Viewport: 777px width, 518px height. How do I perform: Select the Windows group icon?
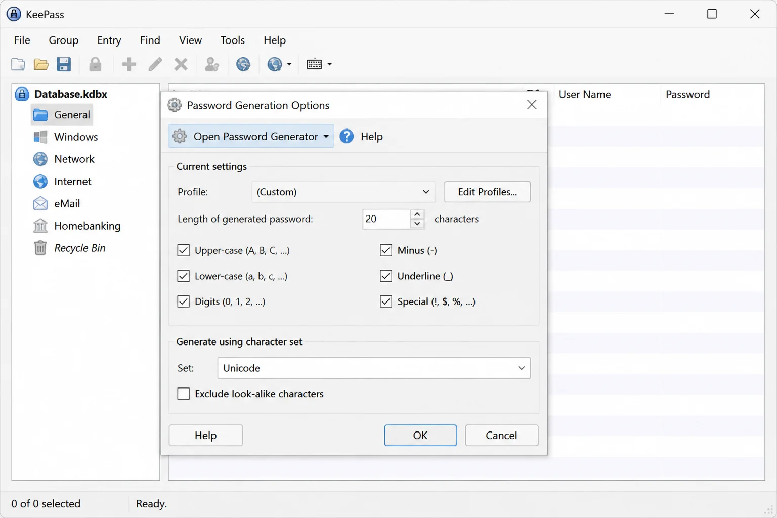pos(40,137)
